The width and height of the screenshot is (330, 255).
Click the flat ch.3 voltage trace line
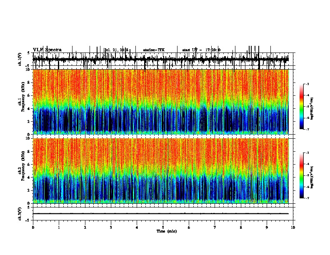coord(161,214)
